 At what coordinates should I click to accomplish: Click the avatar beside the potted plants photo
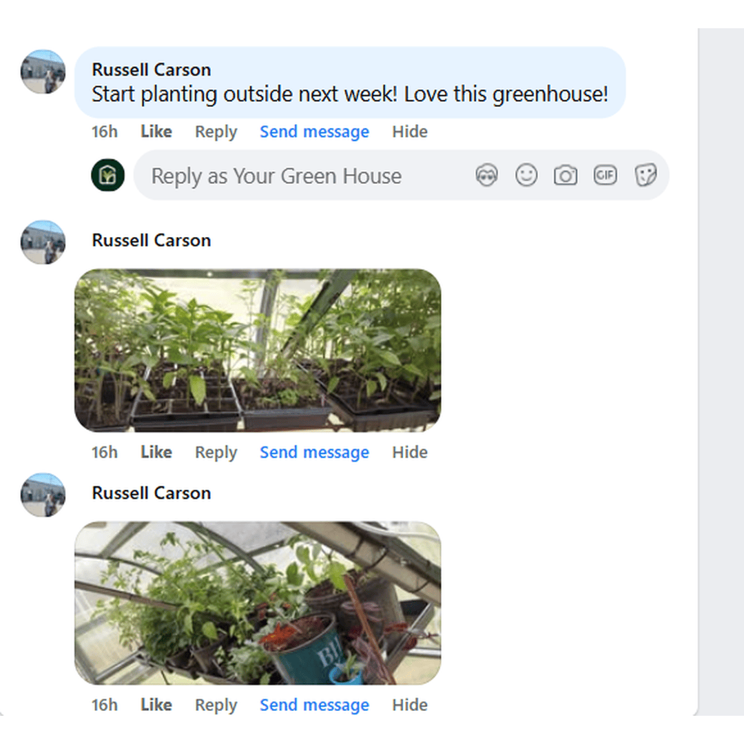point(43,495)
